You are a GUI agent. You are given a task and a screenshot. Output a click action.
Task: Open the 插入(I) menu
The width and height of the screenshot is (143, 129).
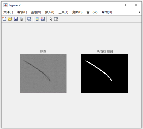[50, 12]
